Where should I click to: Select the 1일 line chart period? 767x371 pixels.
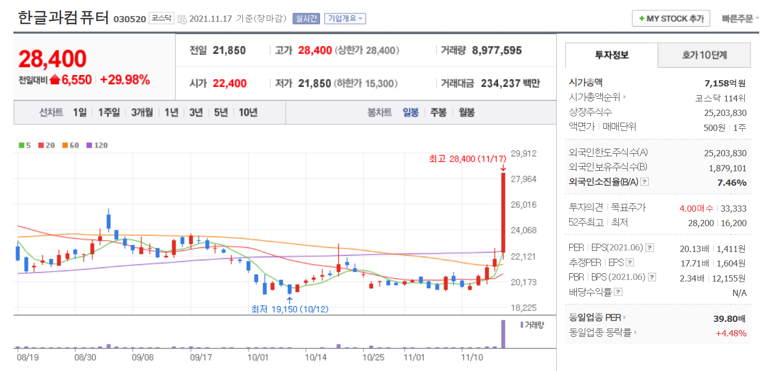click(x=80, y=112)
